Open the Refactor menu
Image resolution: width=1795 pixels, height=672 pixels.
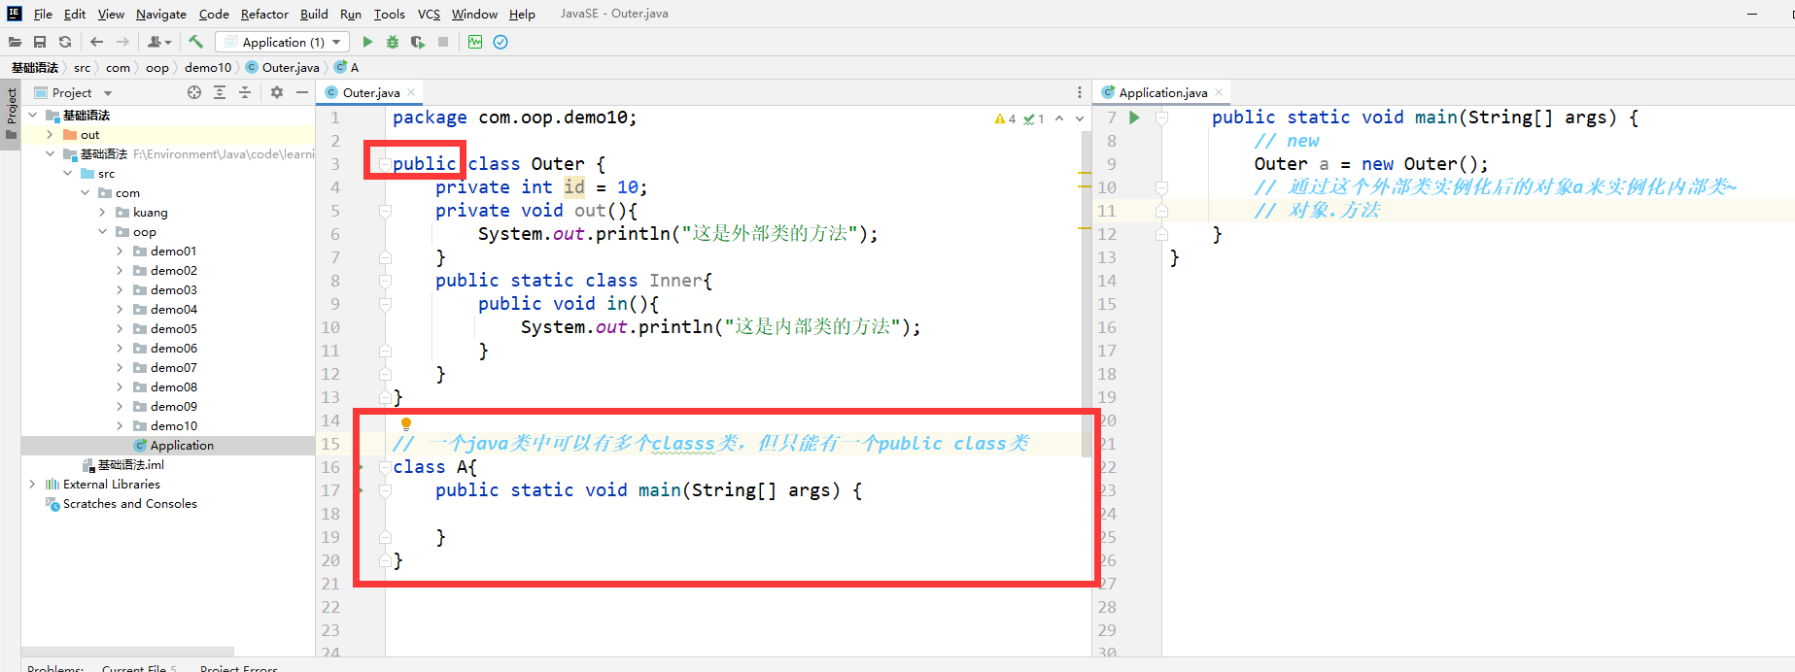[x=264, y=14]
